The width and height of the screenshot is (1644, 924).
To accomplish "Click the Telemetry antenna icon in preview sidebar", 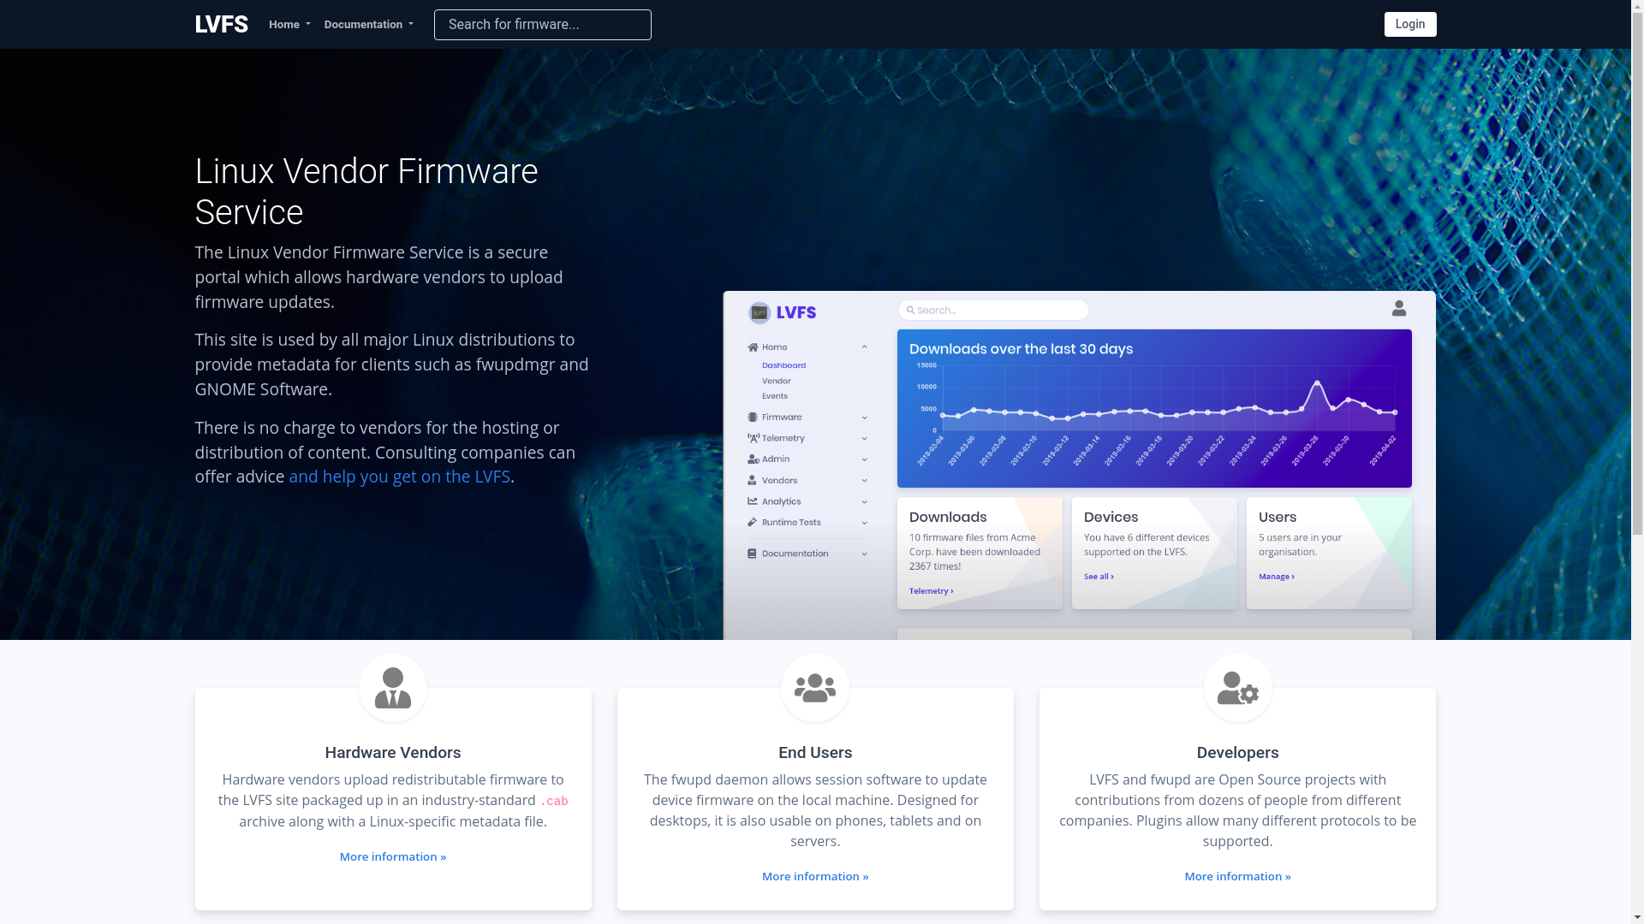I will [753, 438].
